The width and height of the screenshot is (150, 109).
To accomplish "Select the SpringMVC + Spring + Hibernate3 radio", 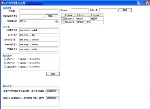I will [5, 66].
